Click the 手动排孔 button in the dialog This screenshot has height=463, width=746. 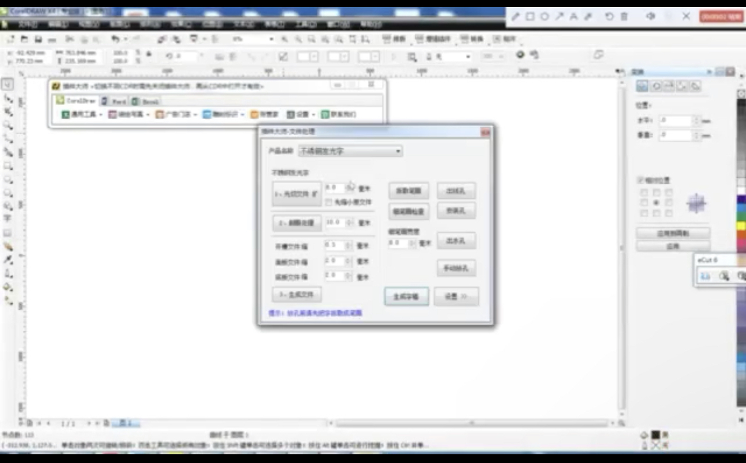tap(456, 268)
